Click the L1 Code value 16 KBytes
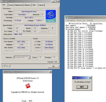 (x=49, y=45)
